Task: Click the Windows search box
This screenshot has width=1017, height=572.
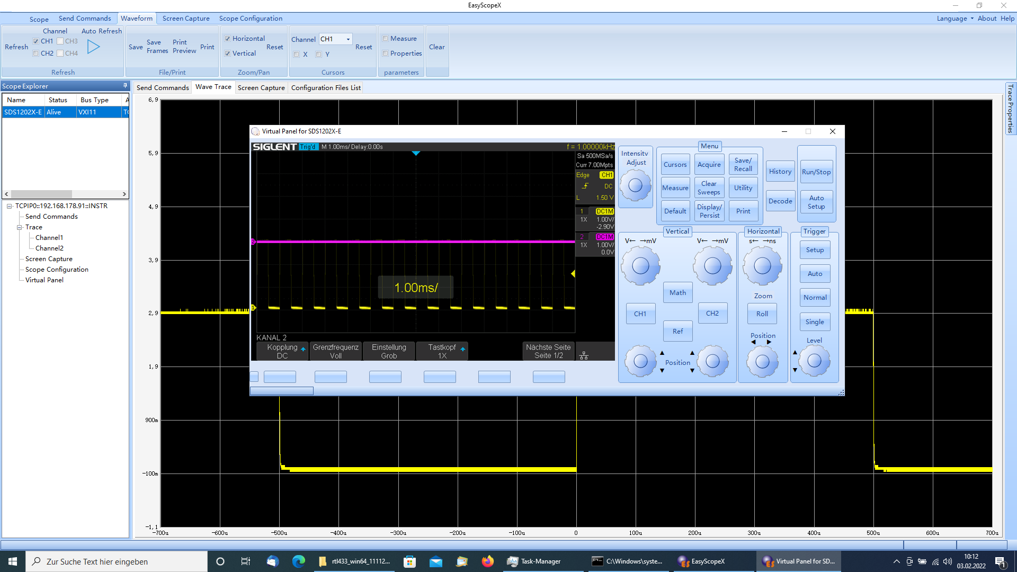Action: pos(117,561)
